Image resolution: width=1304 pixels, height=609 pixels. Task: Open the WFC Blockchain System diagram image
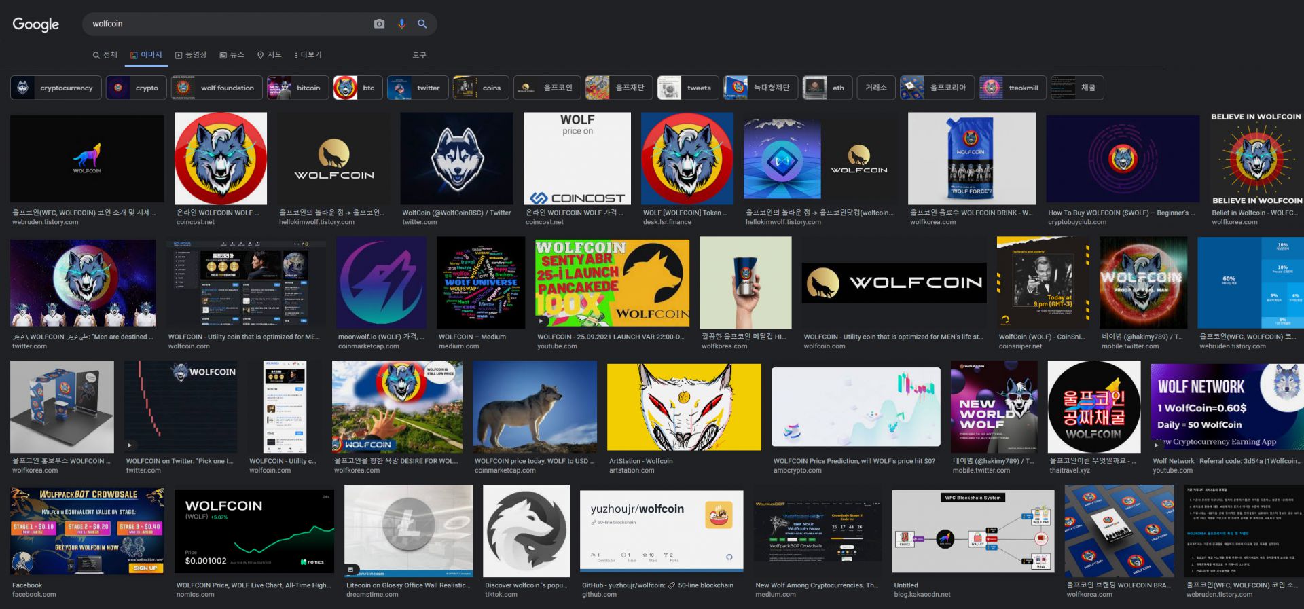click(x=973, y=531)
